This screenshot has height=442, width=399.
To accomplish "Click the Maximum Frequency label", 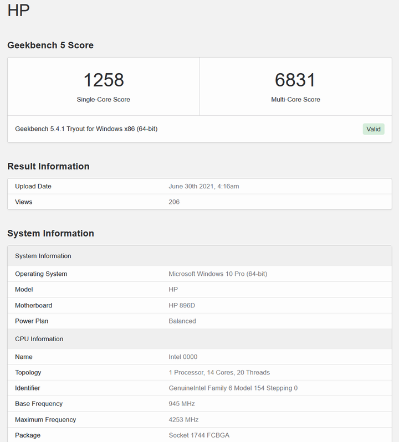I will click(x=45, y=420).
